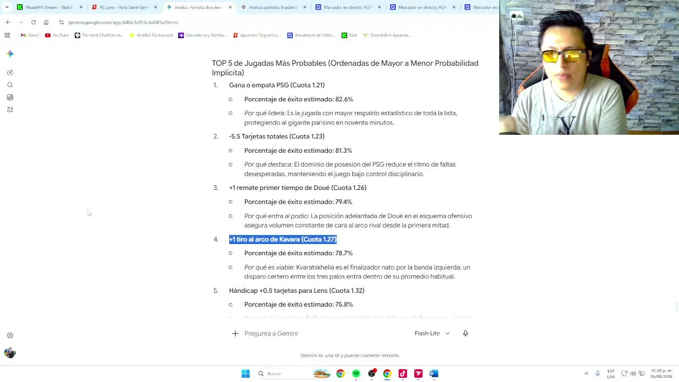Image resolution: width=679 pixels, height=382 pixels.
Task: Click 'Porcentaje de éxito estimado: 78.7%'
Action: click(x=299, y=254)
